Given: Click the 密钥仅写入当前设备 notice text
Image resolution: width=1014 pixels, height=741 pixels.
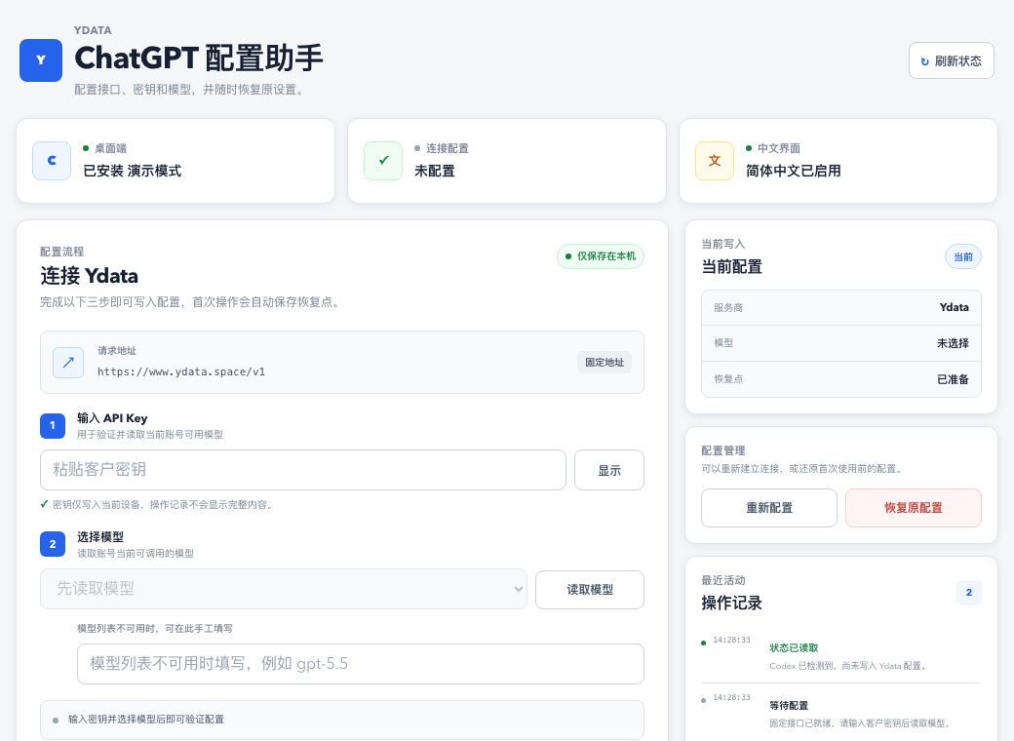Looking at the screenshot, I should [162, 504].
